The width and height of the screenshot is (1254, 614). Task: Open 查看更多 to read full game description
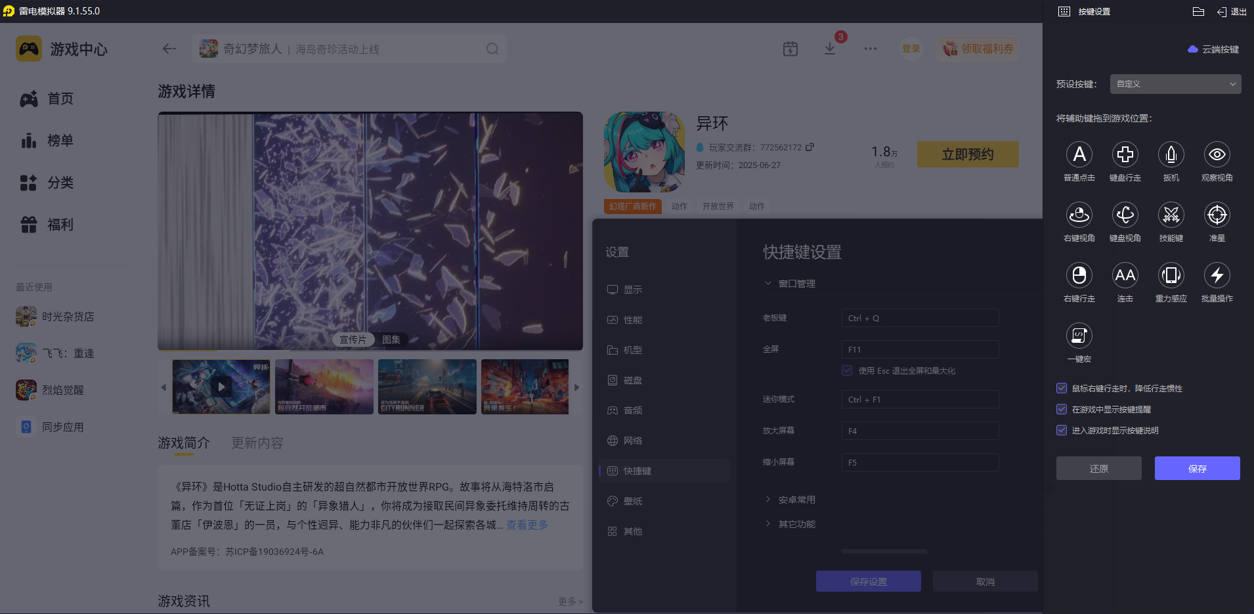point(526,524)
